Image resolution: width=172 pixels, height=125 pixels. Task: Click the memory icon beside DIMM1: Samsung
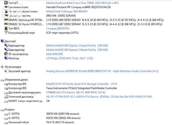[x=6, y=20]
